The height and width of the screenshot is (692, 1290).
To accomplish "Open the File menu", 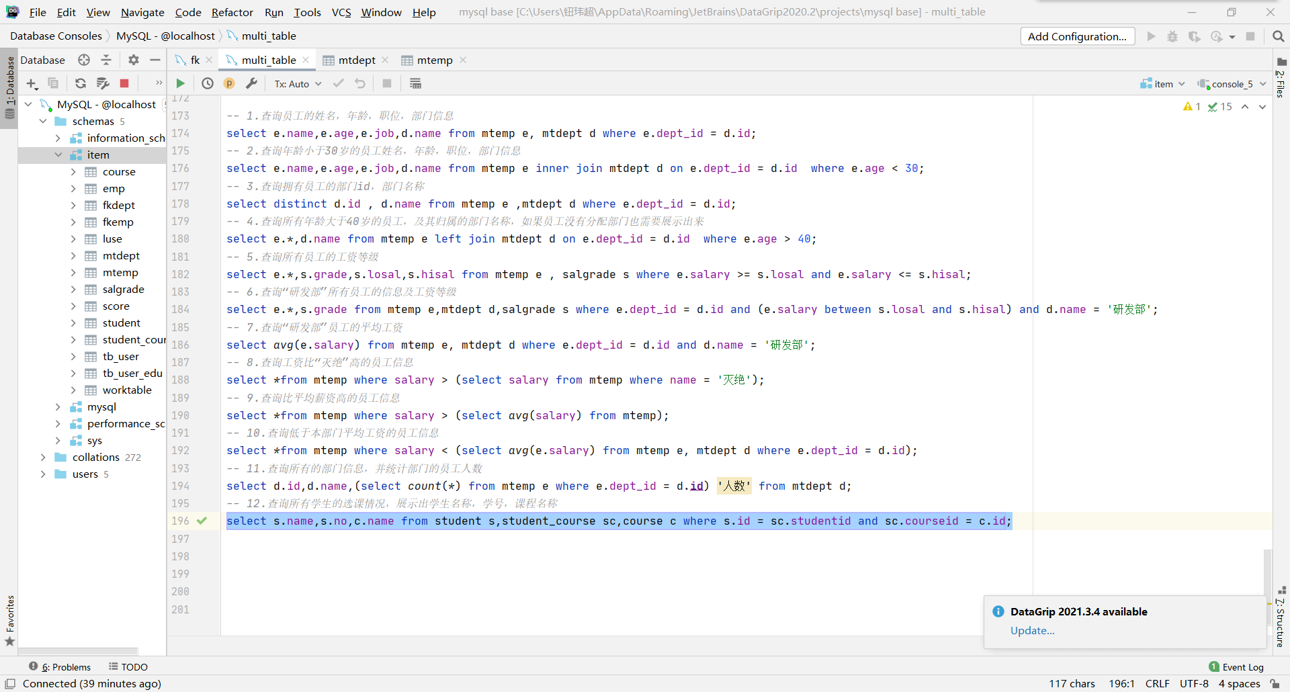I will click(38, 12).
